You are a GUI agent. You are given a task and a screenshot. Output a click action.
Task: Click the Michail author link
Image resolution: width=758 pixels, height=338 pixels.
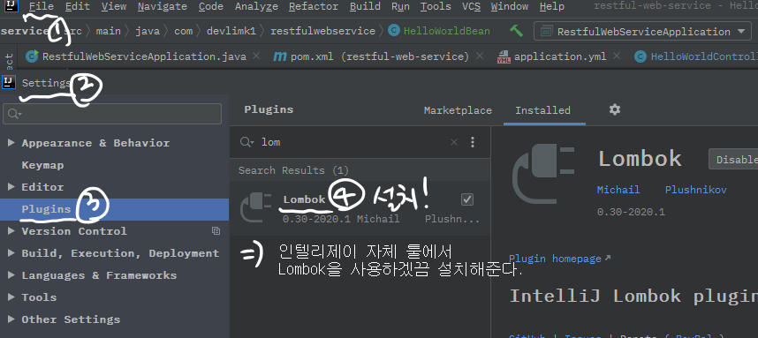click(x=618, y=190)
